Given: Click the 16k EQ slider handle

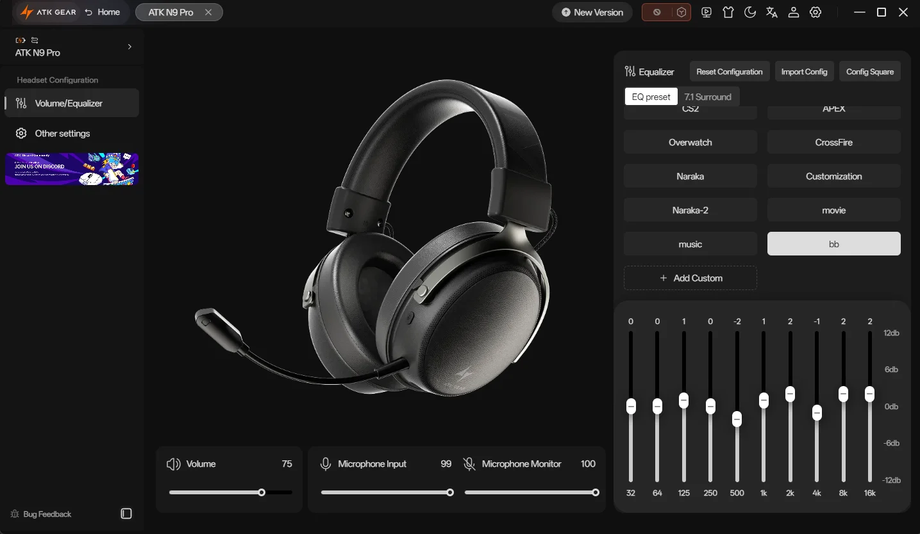Looking at the screenshot, I should point(870,394).
